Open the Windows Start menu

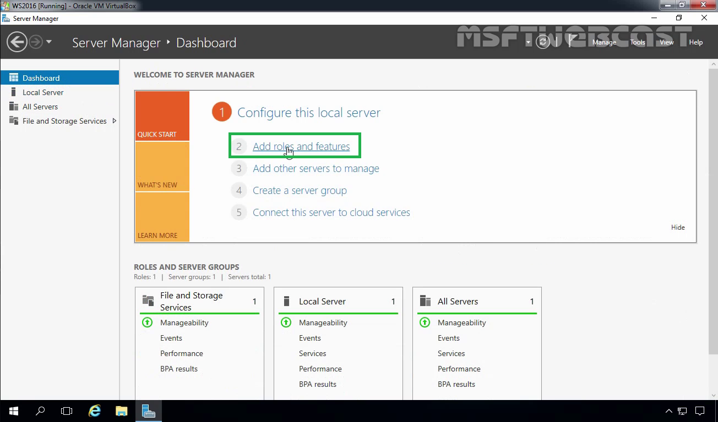(13, 411)
